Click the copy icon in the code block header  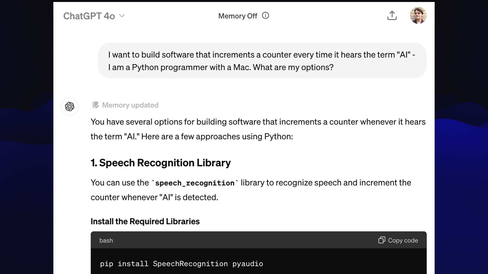(382, 240)
